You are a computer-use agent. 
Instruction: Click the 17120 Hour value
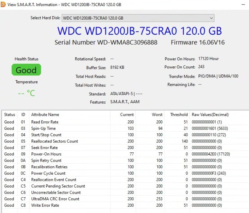(208, 59)
